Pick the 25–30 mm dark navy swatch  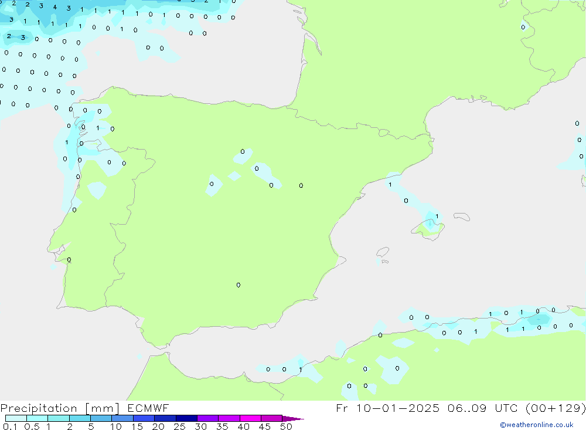click(x=186, y=418)
